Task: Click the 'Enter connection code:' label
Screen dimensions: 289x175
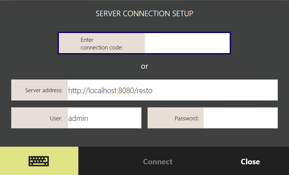Action: coord(102,44)
